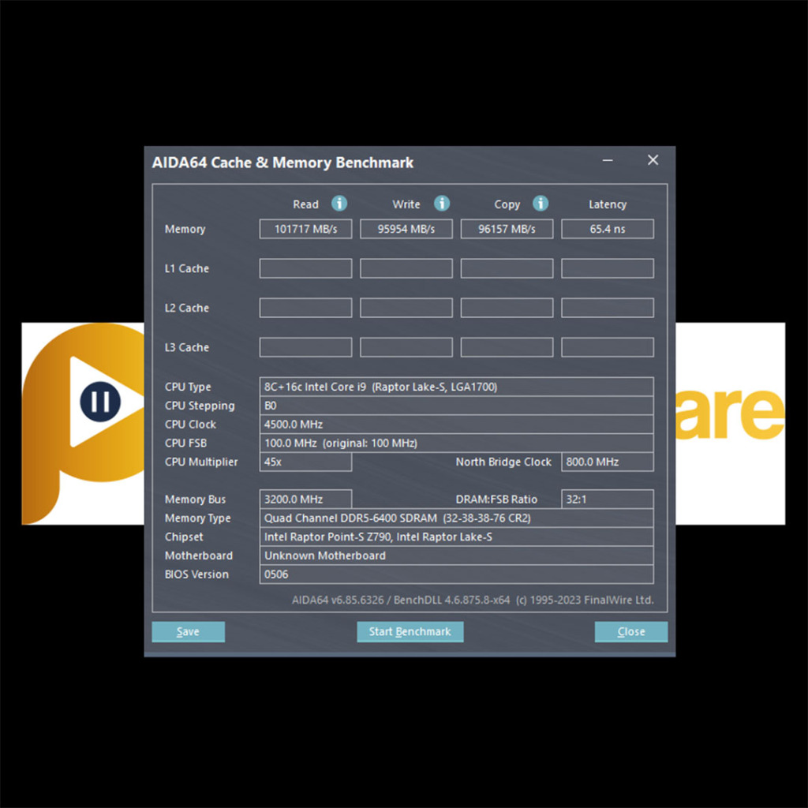Screen dimensions: 808x808
Task: Click the L3 Cache Latency field
Action: click(608, 347)
